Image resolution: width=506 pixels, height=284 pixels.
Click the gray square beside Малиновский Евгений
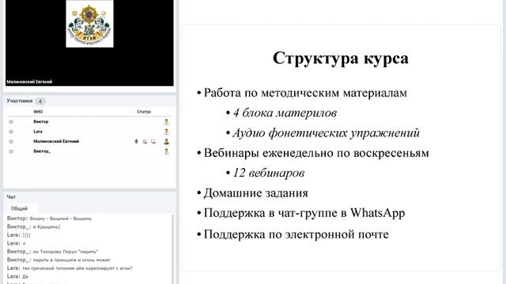pos(11,141)
